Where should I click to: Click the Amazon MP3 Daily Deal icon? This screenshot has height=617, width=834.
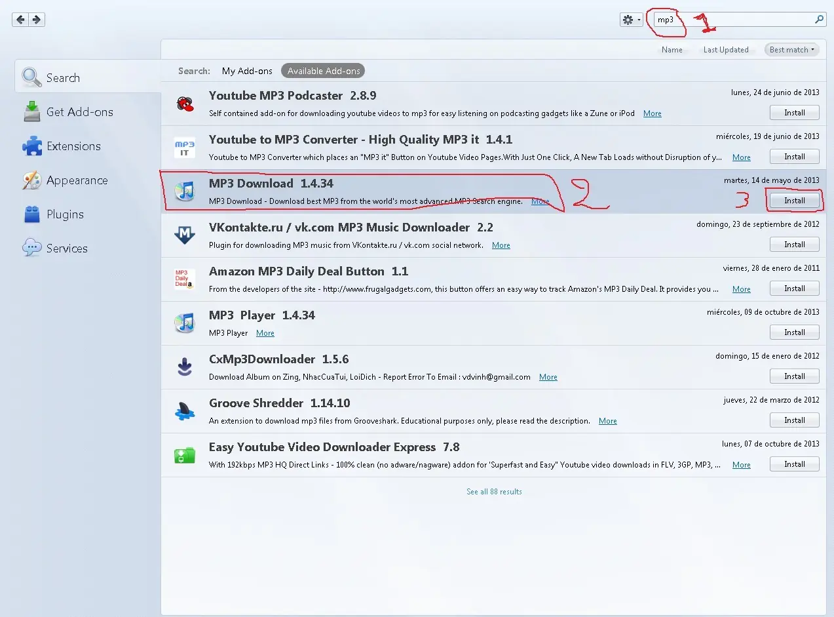point(184,279)
